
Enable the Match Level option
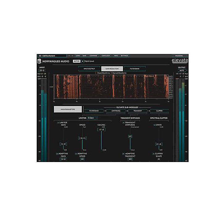pos(83,61)
